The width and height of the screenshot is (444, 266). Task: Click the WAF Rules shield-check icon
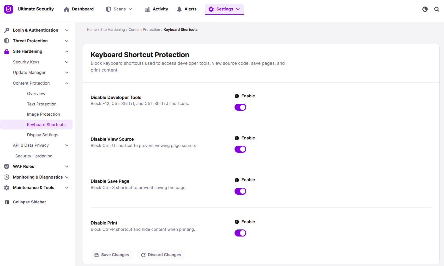tap(7, 167)
